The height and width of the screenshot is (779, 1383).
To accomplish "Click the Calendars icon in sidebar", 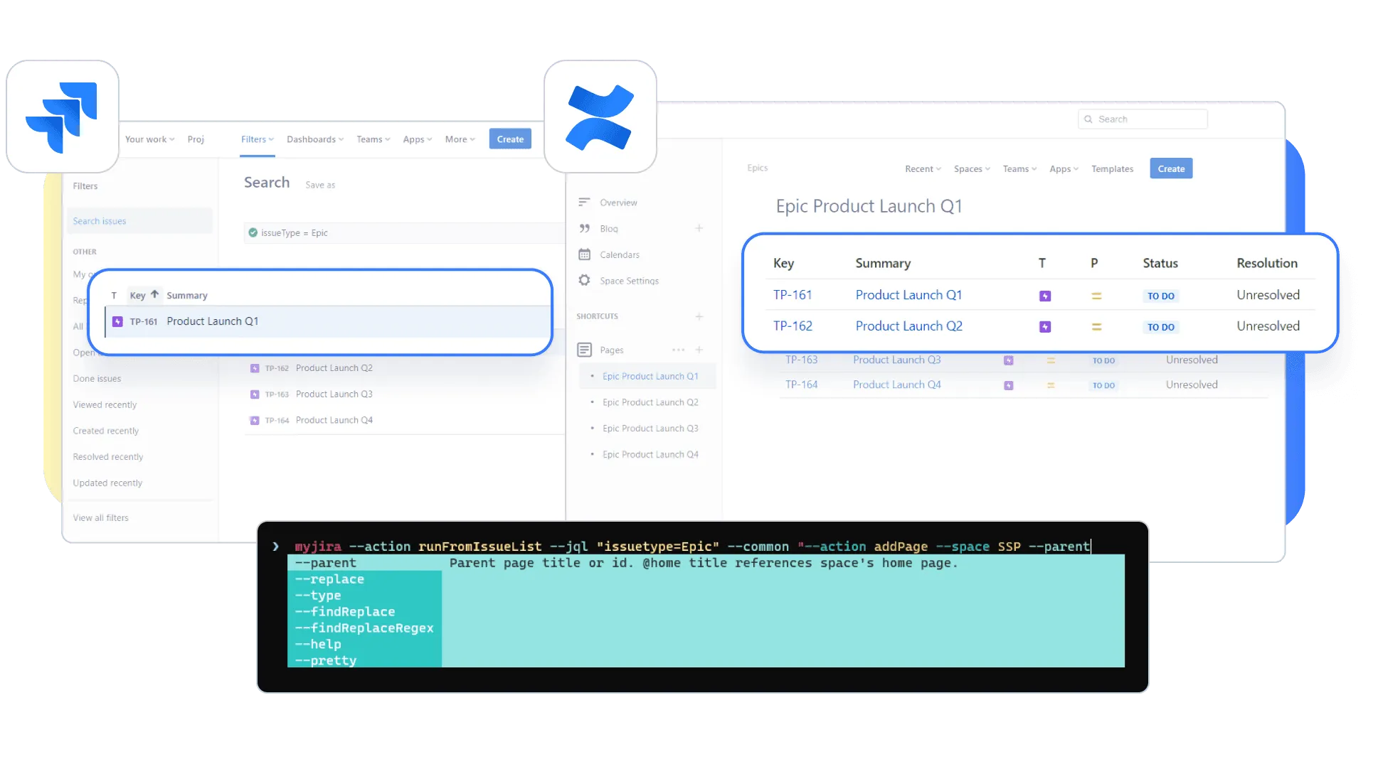I will click(x=584, y=254).
